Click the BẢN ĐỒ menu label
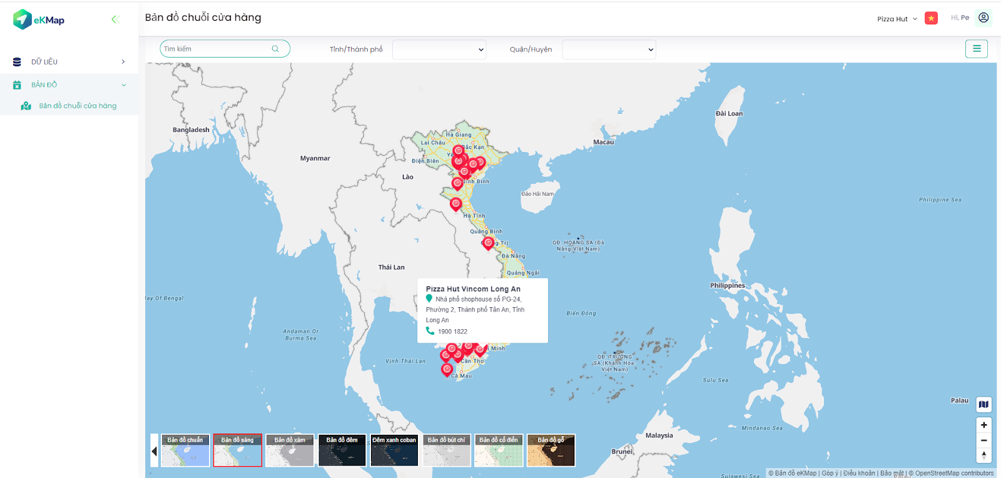Viewport: 1001px width, 478px height. point(44,84)
